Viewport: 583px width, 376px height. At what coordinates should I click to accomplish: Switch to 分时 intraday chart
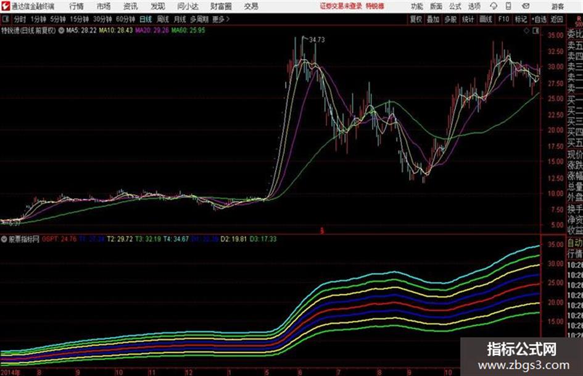[20, 19]
